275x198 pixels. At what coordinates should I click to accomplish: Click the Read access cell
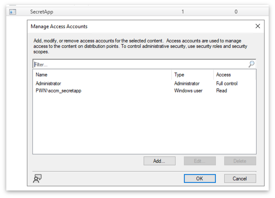(x=221, y=91)
